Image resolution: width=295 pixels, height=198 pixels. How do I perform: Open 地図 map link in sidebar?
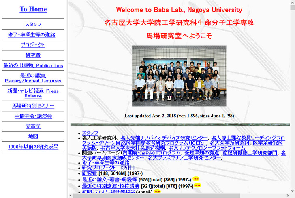(x=33, y=137)
